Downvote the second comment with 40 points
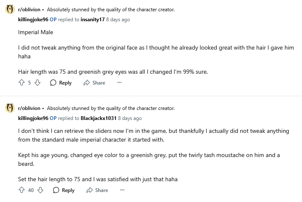The height and width of the screenshot is (202, 302). tap(40, 190)
